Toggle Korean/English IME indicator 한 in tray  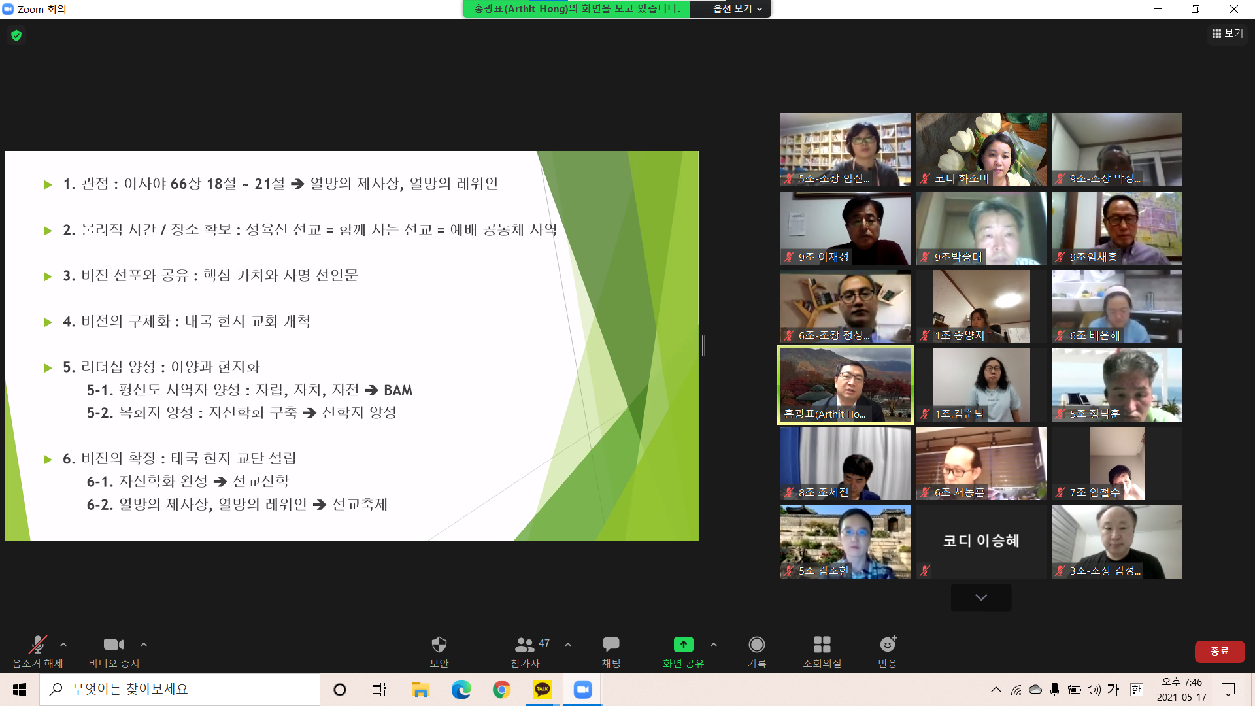pyautogui.click(x=1136, y=690)
